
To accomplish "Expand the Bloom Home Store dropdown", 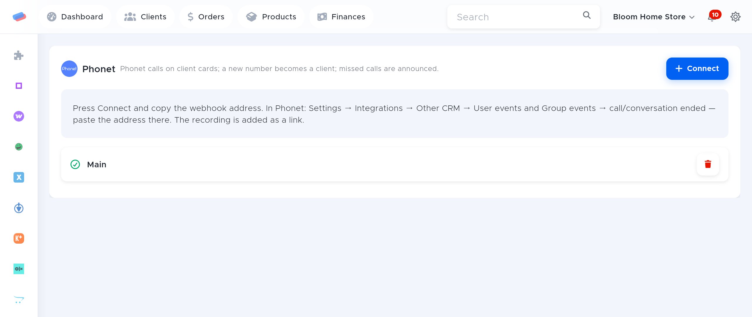I will click(x=654, y=17).
